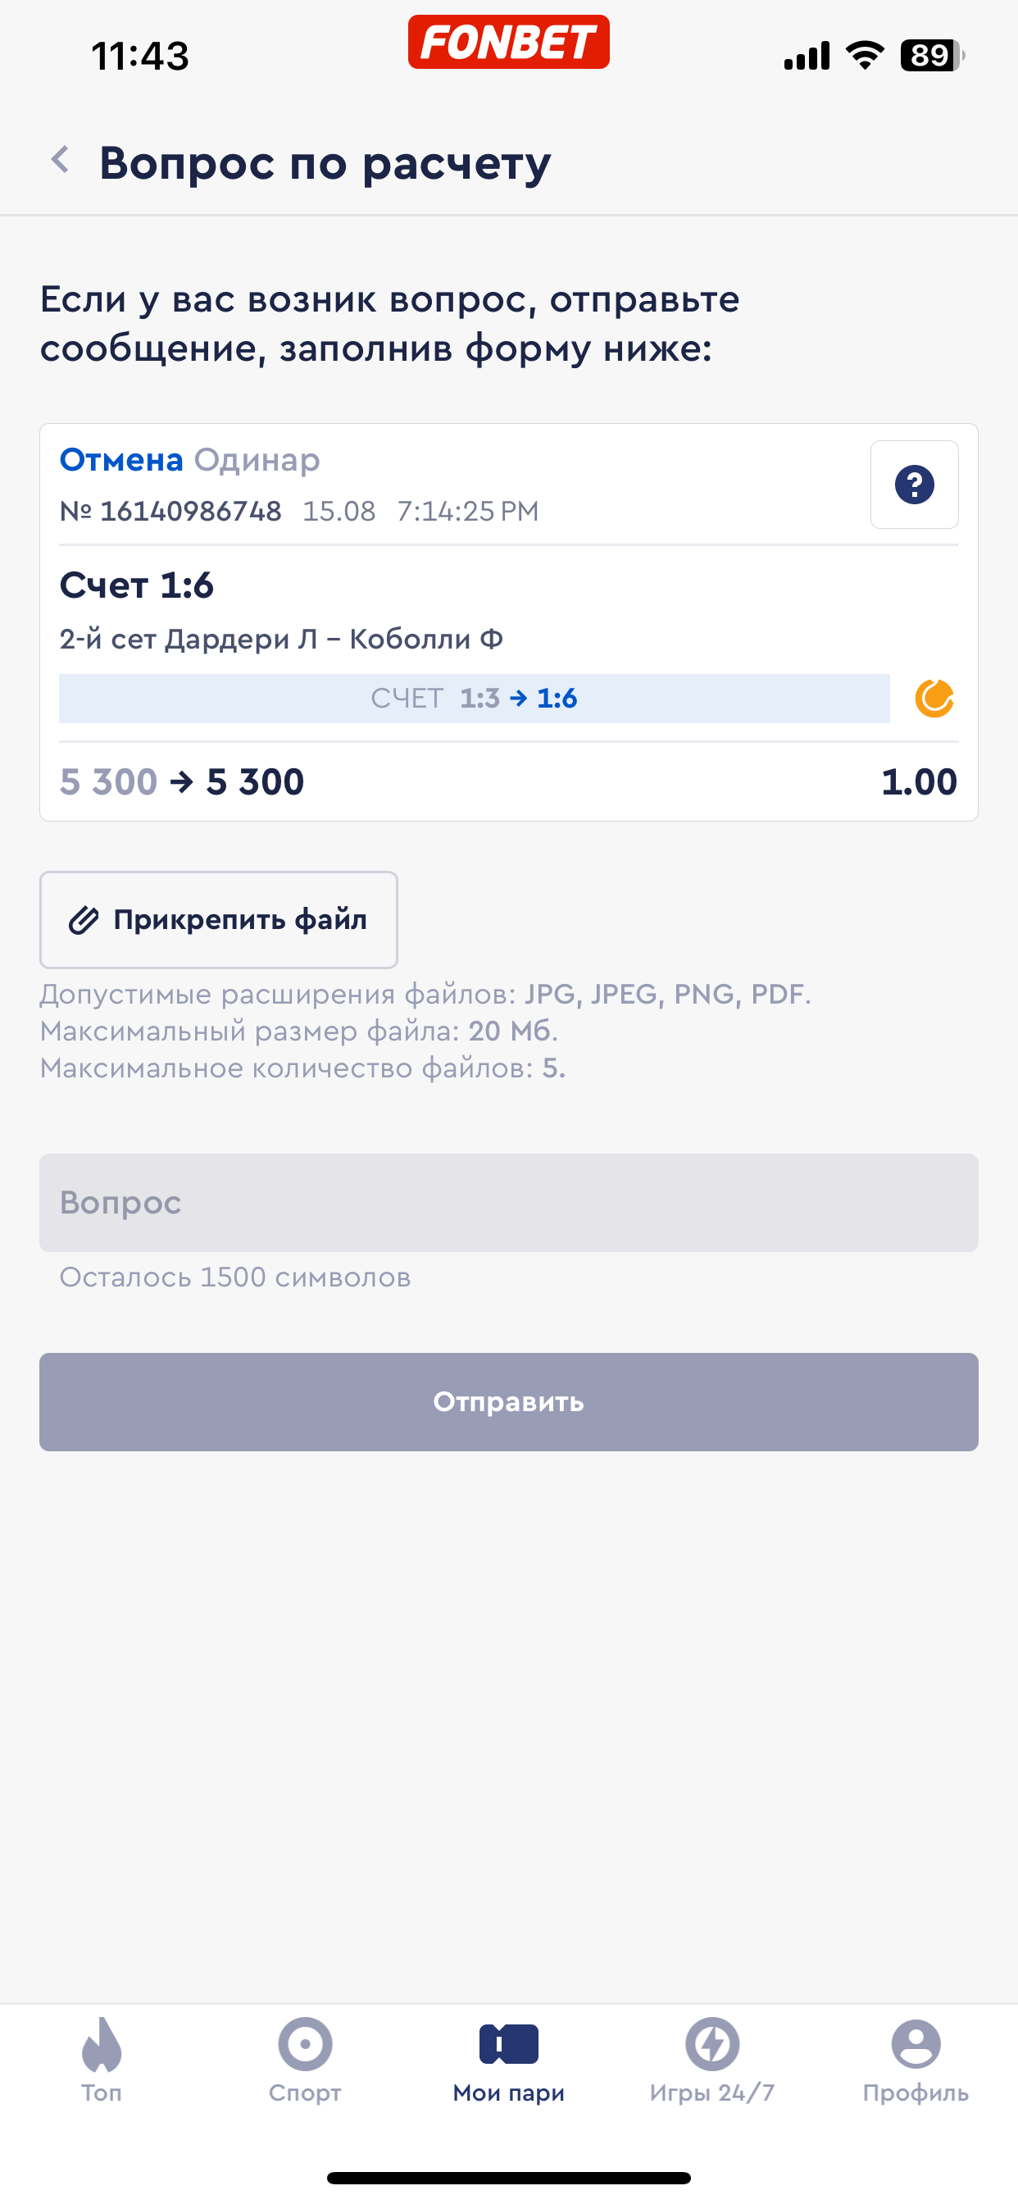This screenshot has height=2204, width=1018.
Task: Tap the question mark help icon
Action: pos(914,485)
